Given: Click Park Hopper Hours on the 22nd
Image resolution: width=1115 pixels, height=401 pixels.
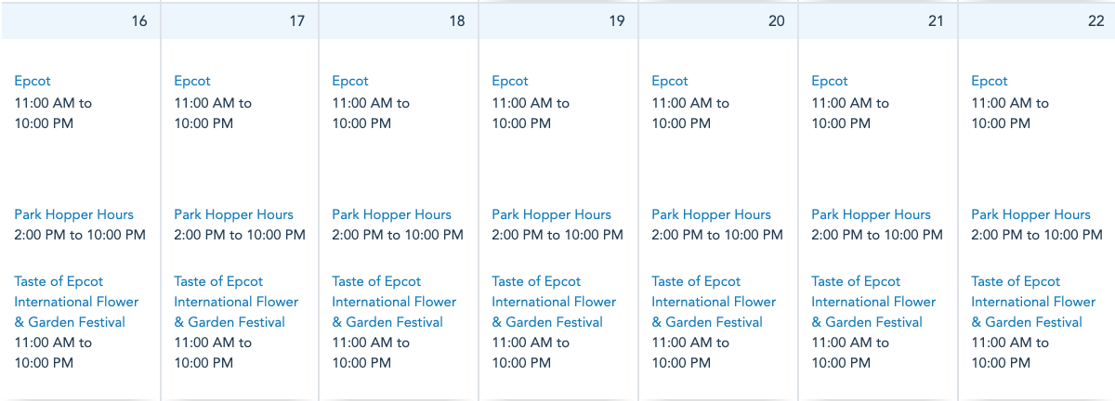Looking at the screenshot, I should pyautogui.click(x=1031, y=214).
